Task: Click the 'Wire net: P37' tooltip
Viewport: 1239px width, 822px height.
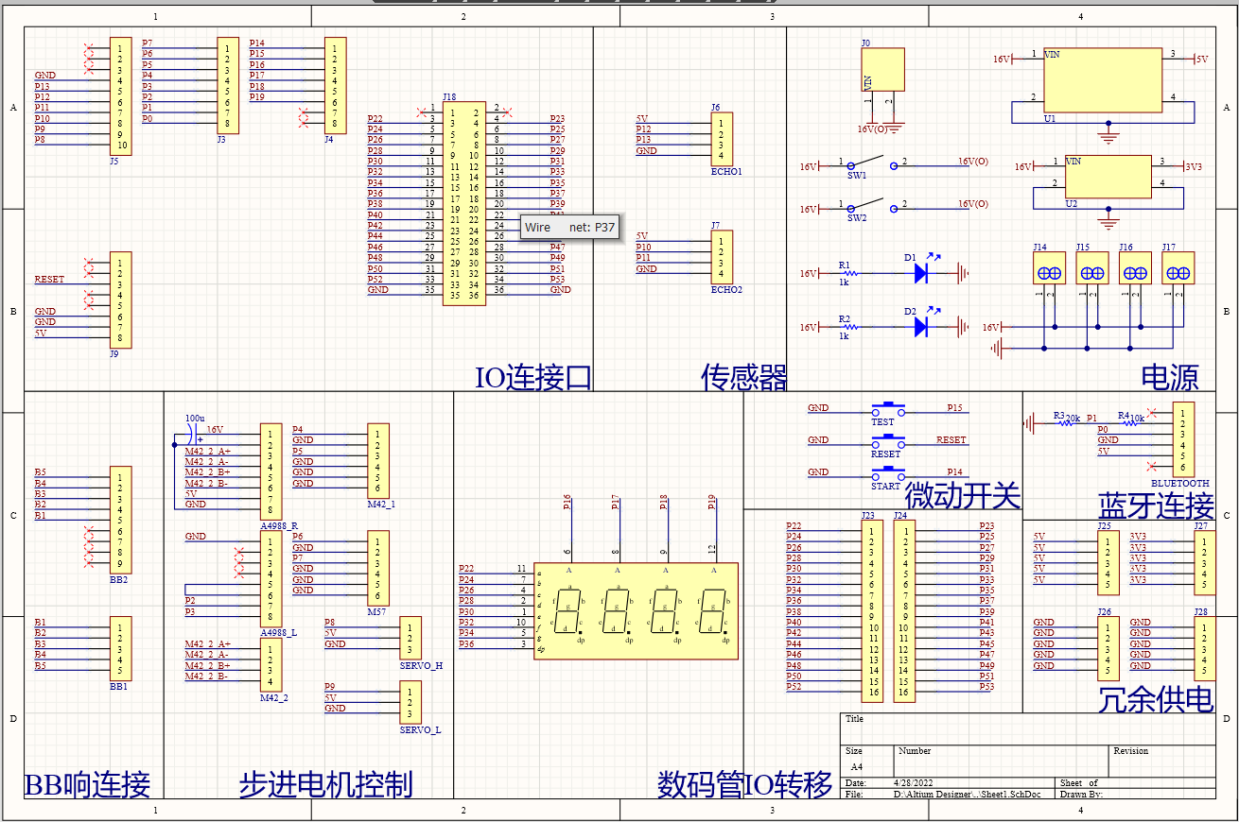Action: [569, 227]
